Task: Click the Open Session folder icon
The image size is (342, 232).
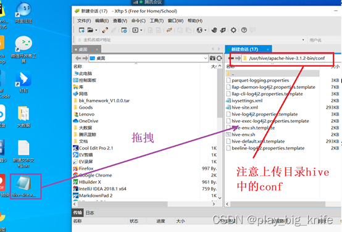Action: 90,30
